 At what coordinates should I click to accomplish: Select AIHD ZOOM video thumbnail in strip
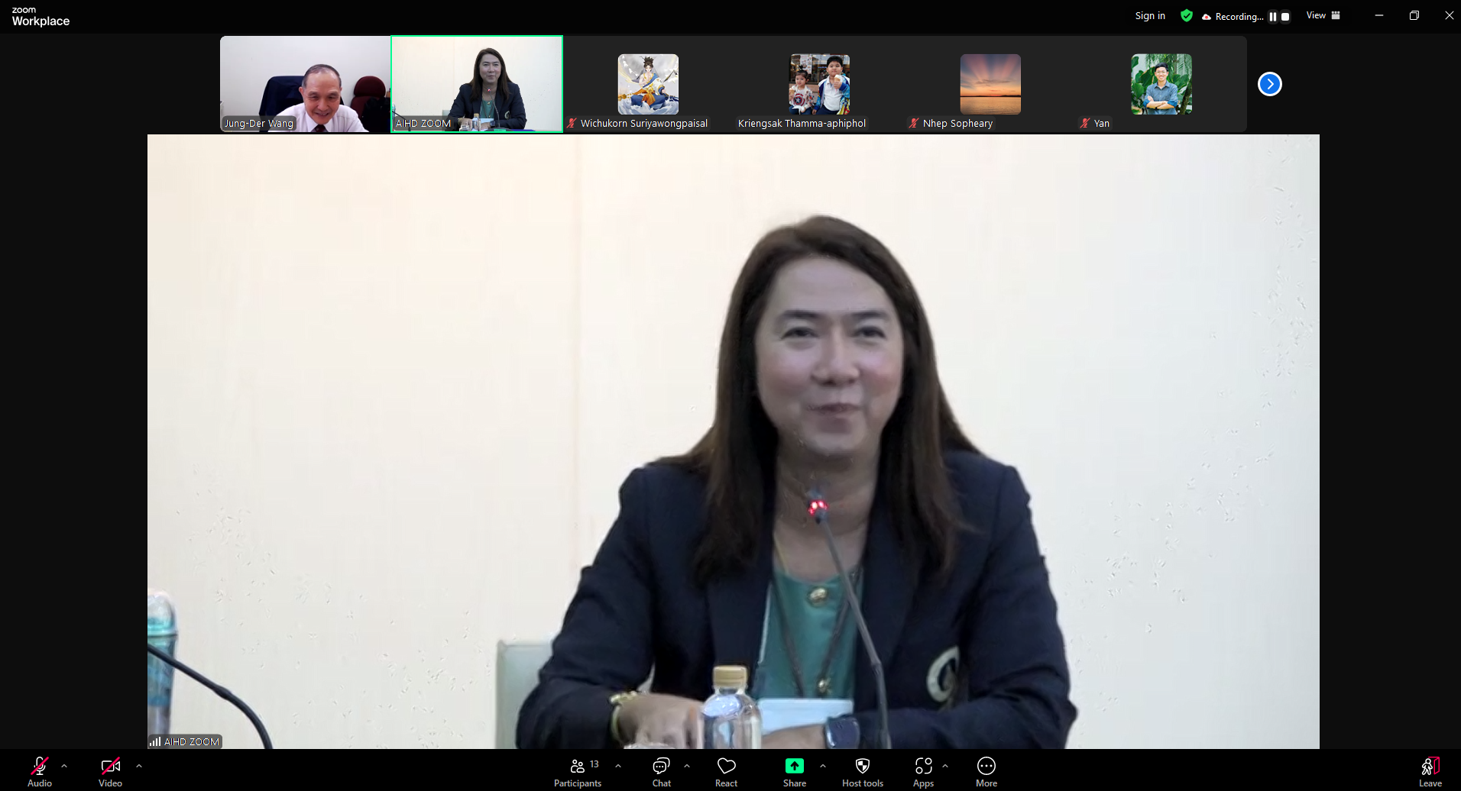pos(477,84)
